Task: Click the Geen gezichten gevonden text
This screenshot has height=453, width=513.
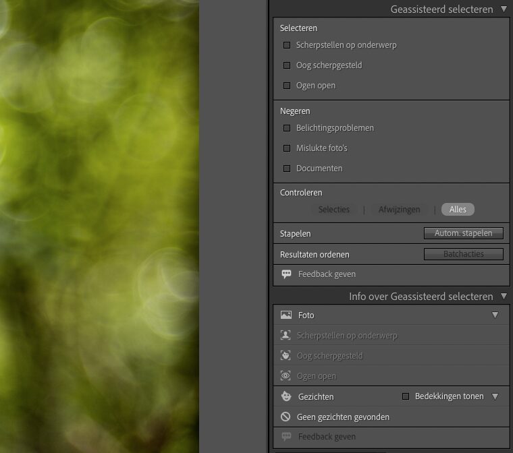Action: (343, 417)
